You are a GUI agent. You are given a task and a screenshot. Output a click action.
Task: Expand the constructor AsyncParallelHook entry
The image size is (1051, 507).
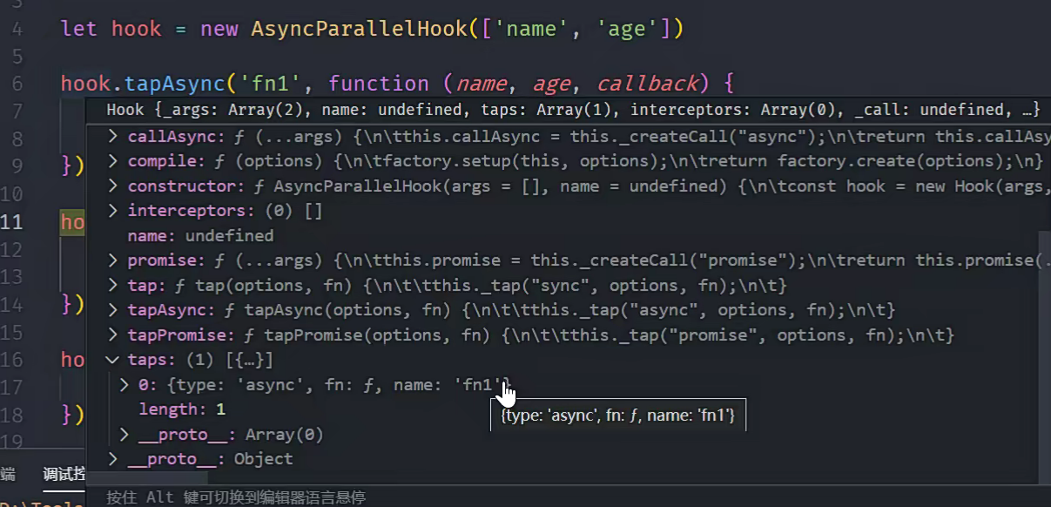[x=112, y=186]
